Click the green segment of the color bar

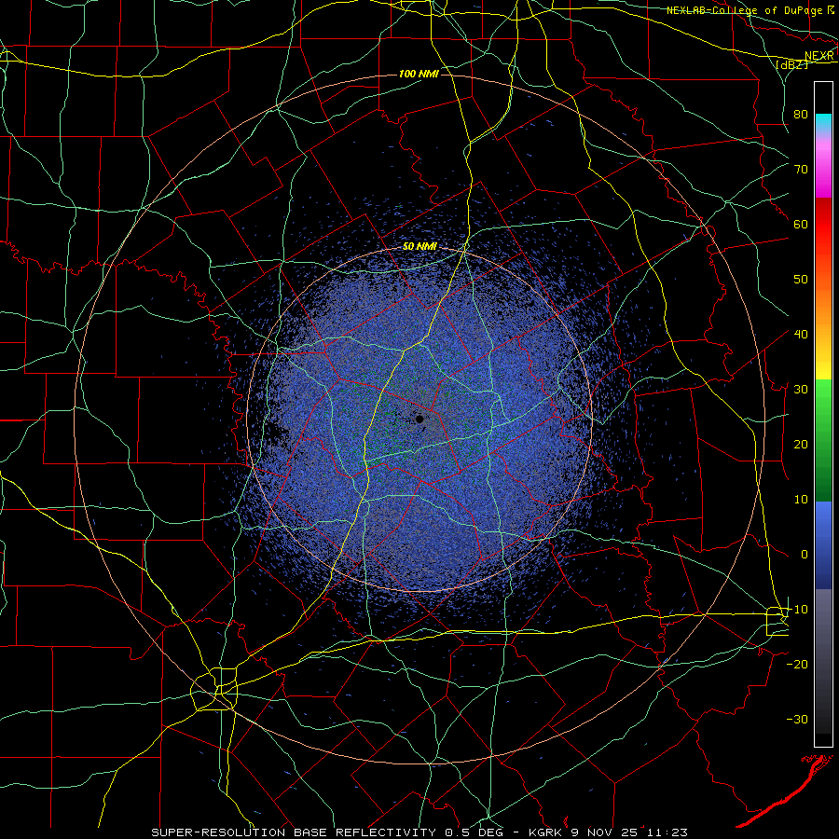tap(823, 440)
